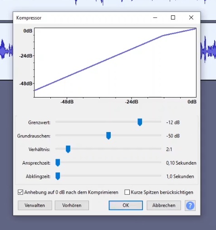Minimize the Kompressor dialog window
216x230 pixels.
click(x=155, y=18)
